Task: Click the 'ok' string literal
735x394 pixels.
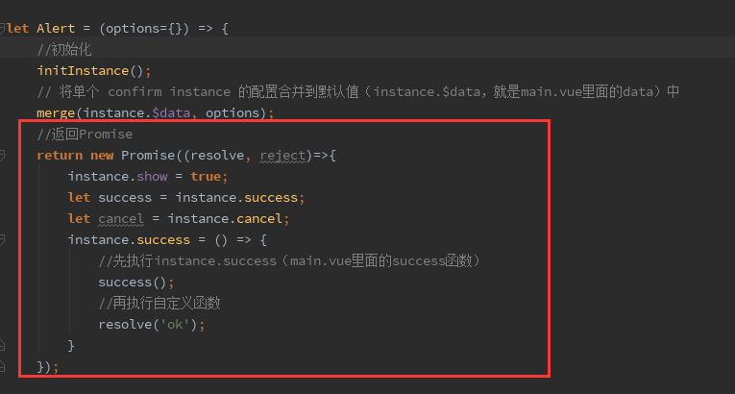Action: click(178, 324)
